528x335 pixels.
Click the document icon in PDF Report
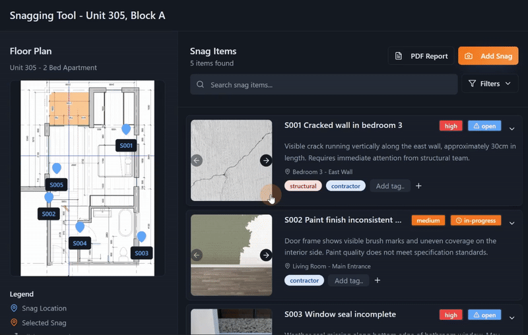pyautogui.click(x=399, y=56)
